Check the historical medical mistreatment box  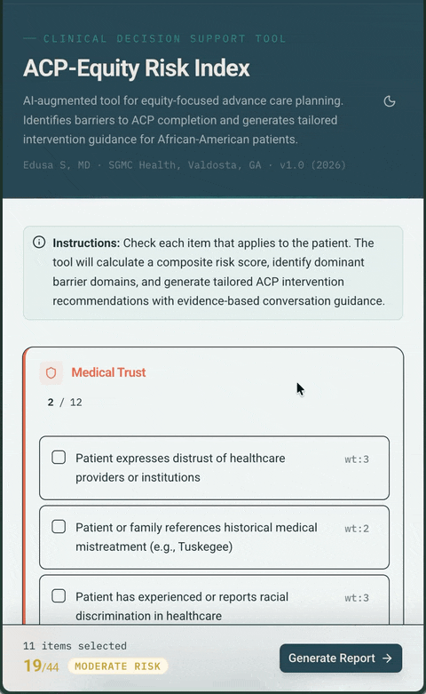[x=59, y=527]
